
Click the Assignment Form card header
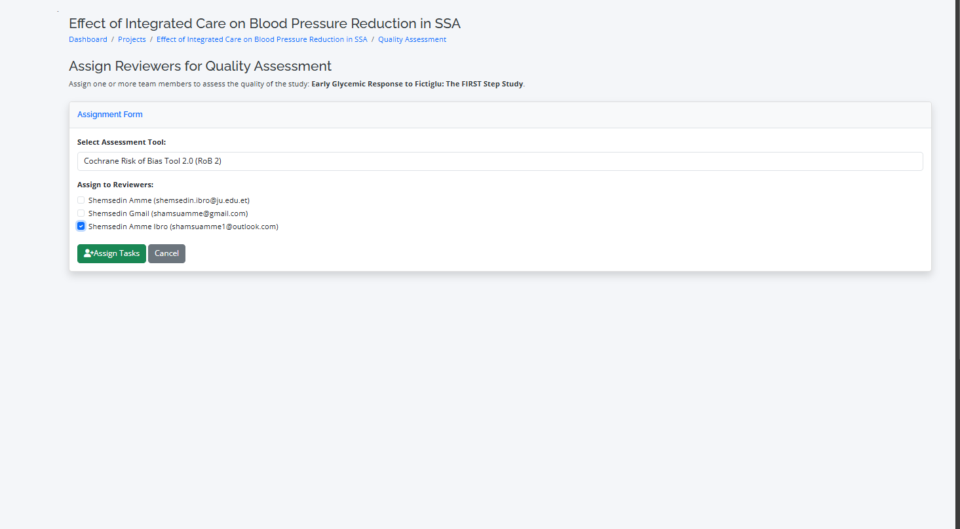(110, 115)
